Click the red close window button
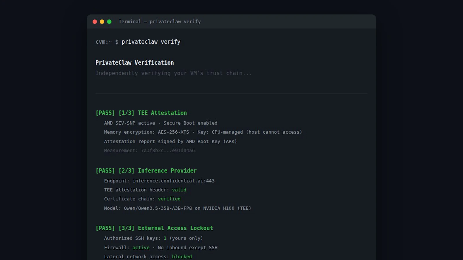 (x=95, y=22)
